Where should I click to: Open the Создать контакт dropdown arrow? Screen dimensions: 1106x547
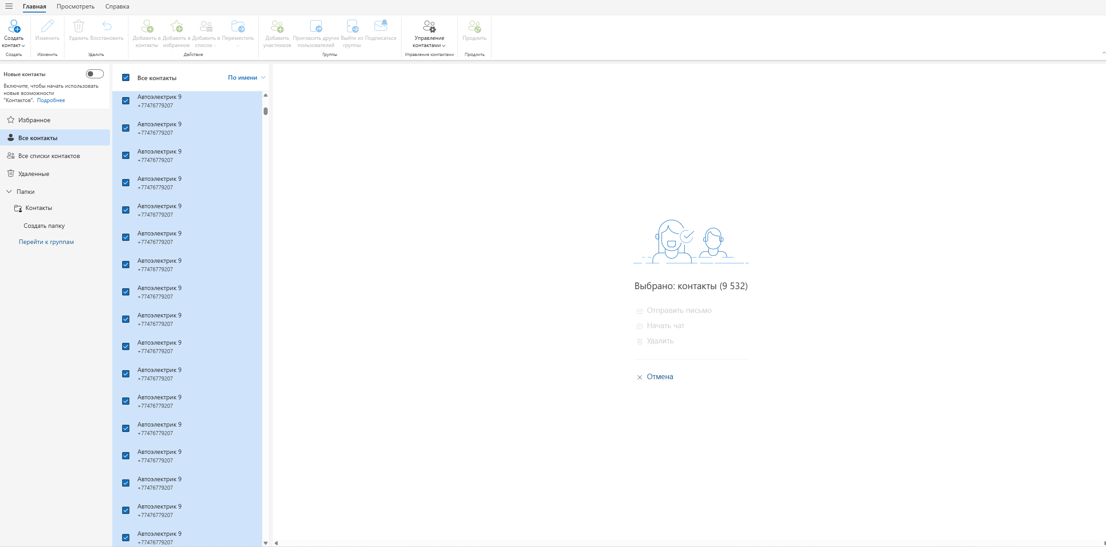[23, 46]
